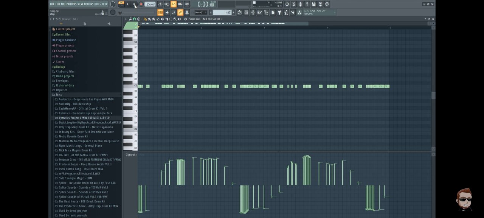The image size is (484, 218).
Task: Open the Playlist view button
Action: click(x=240, y=12)
